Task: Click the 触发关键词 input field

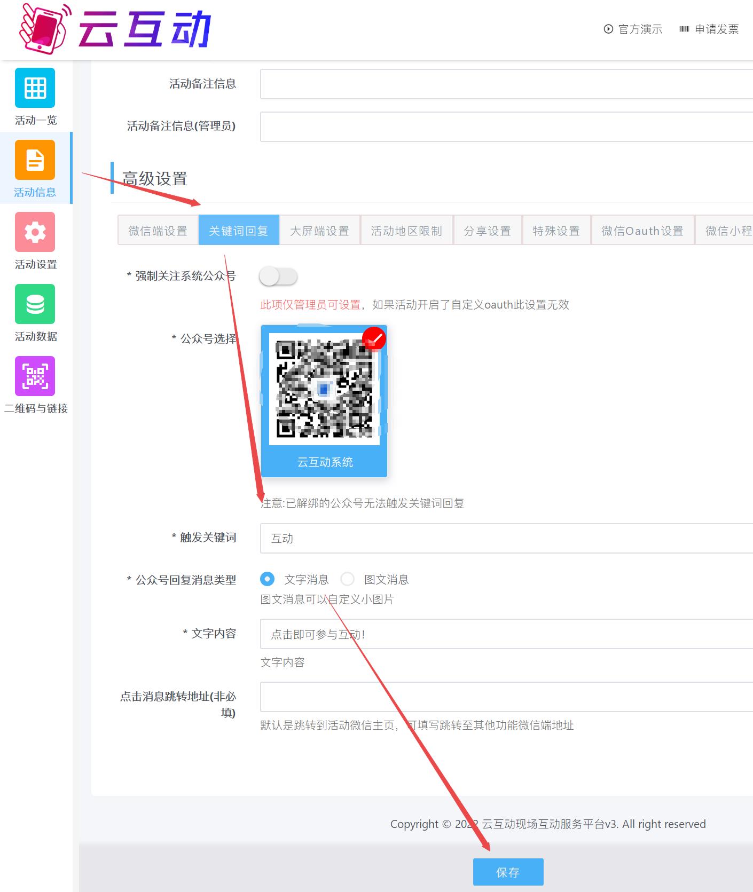Action: [x=506, y=538]
